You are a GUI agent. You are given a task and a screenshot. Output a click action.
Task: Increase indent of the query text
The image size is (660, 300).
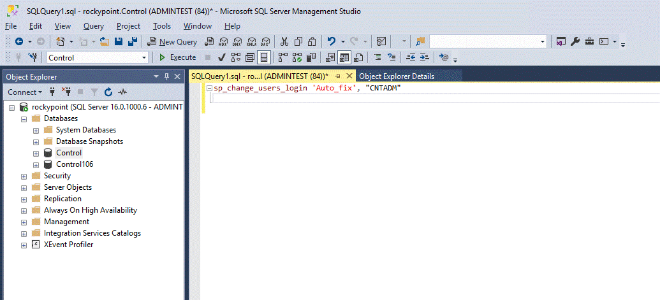pyautogui.click(x=424, y=57)
